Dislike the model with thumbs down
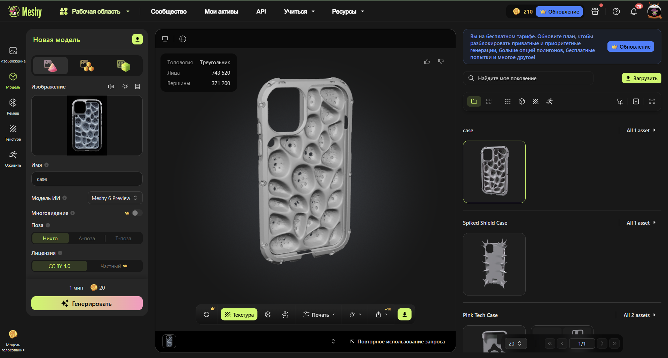668x358 pixels. pyautogui.click(x=441, y=61)
